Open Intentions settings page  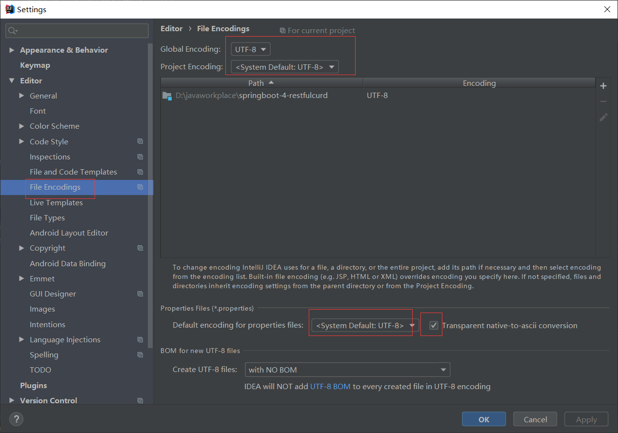tap(47, 324)
